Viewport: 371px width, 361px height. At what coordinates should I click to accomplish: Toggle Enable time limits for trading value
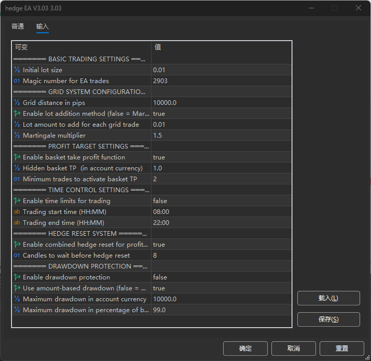tap(221, 201)
